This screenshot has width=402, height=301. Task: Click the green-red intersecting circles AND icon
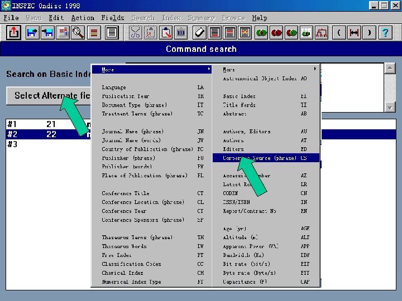click(261, 32)
